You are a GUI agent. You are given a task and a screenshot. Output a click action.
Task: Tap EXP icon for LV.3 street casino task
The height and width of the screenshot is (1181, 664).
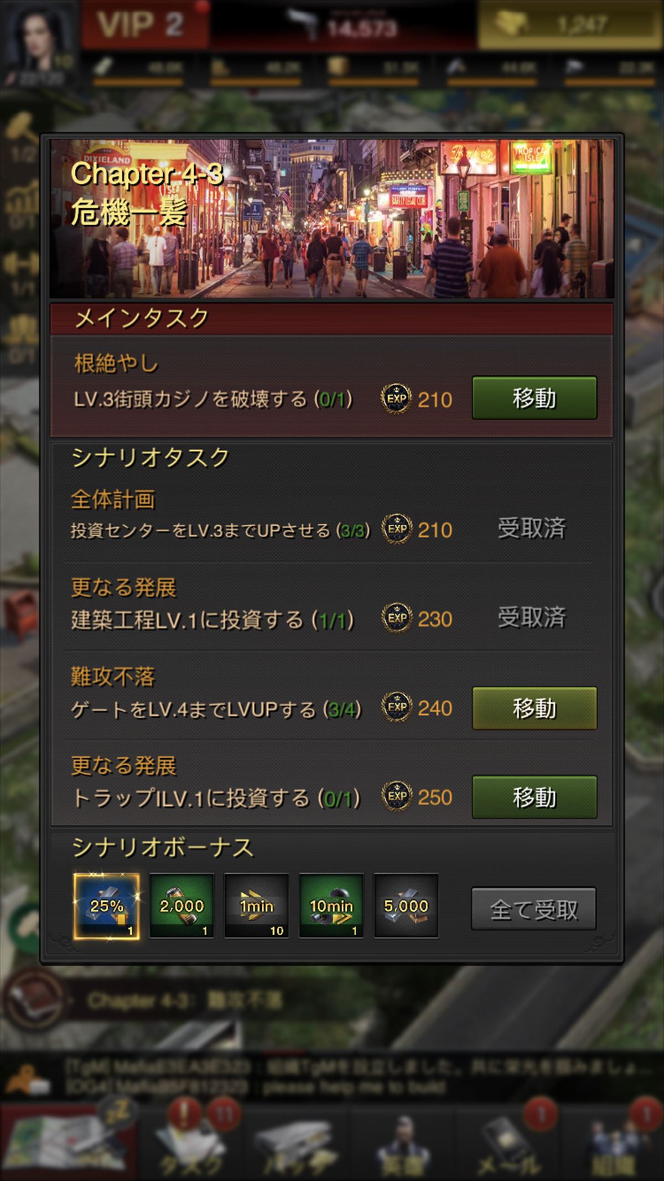tap(396, 398)
